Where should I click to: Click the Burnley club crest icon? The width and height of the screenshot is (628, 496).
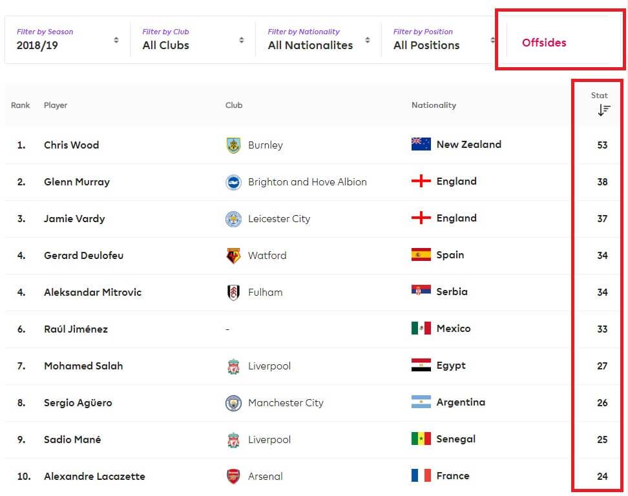(x=233, y=145)
